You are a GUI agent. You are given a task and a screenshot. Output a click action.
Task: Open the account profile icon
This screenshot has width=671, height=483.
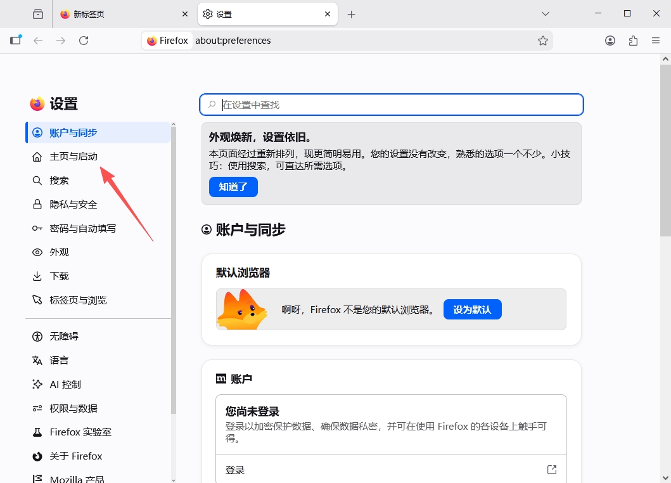tap(610, 41)
